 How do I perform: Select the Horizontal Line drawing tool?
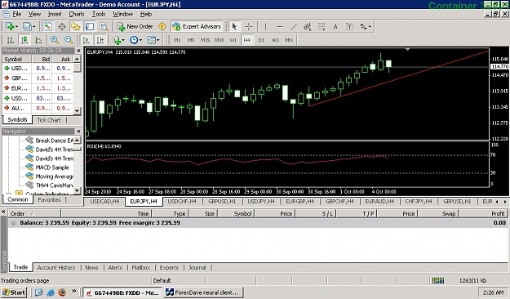279,26
